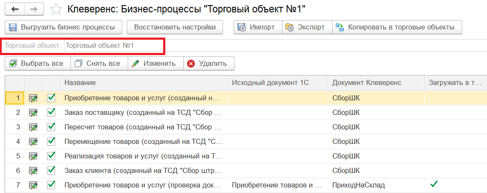Sort by Исходный документ 1С header
This screenshot has height=193, width=487.
(x=278, y=82)
